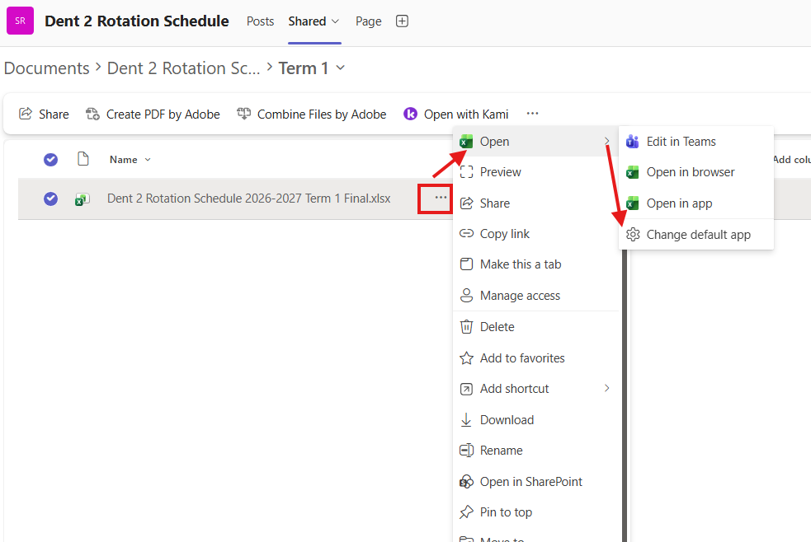
Task: Select Pin to top menu item
Action: coord(535,512)
